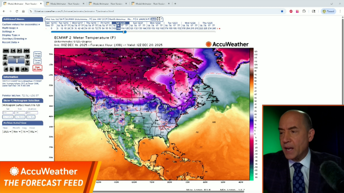
Task: Set speed to minimum with bottom-right arrow
Action: click(x=28, y=63)
